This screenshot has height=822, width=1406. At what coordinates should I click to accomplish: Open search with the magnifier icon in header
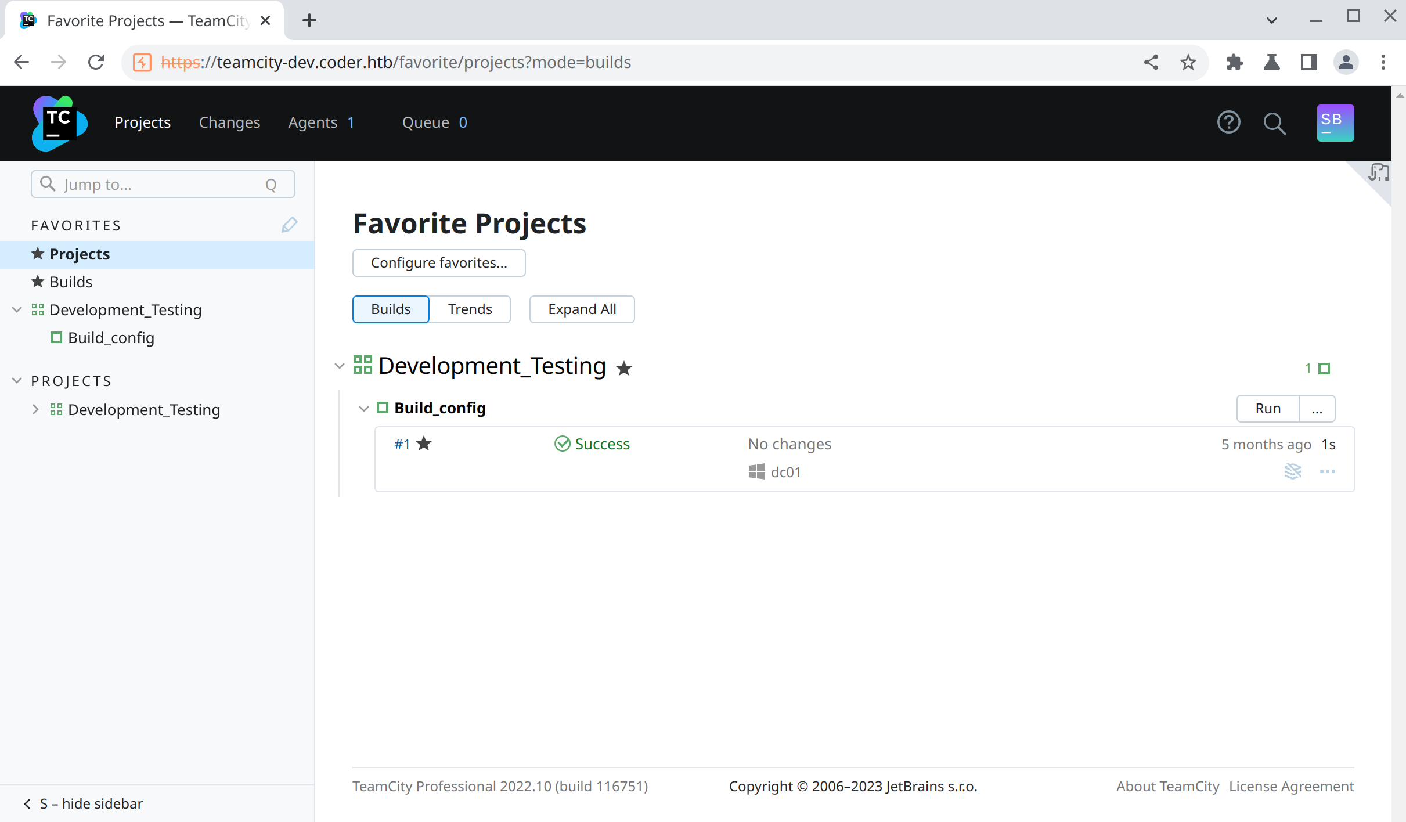tap(1275, 123)
